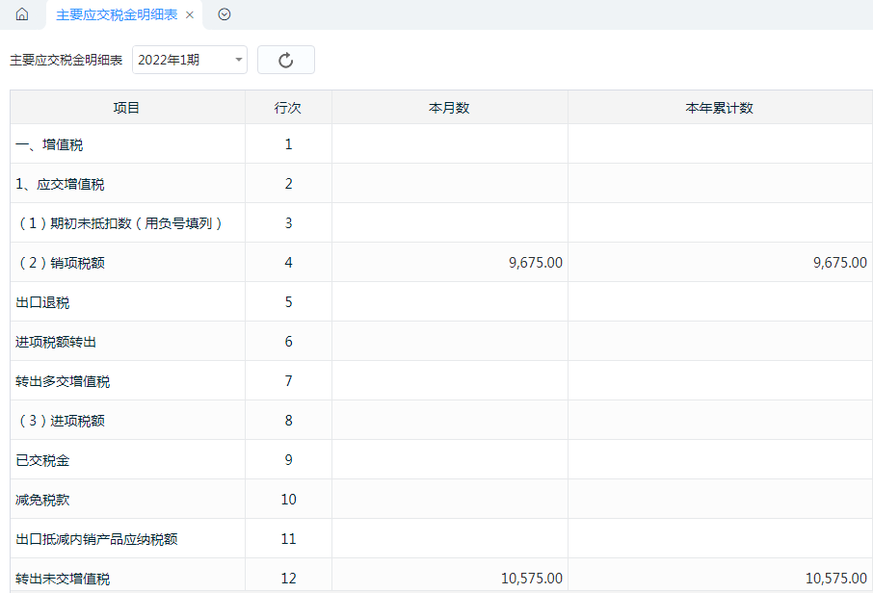This screenshot has width=873, height=593.
Task: Open the tab list dropdown circle icon
Action: 225,14
